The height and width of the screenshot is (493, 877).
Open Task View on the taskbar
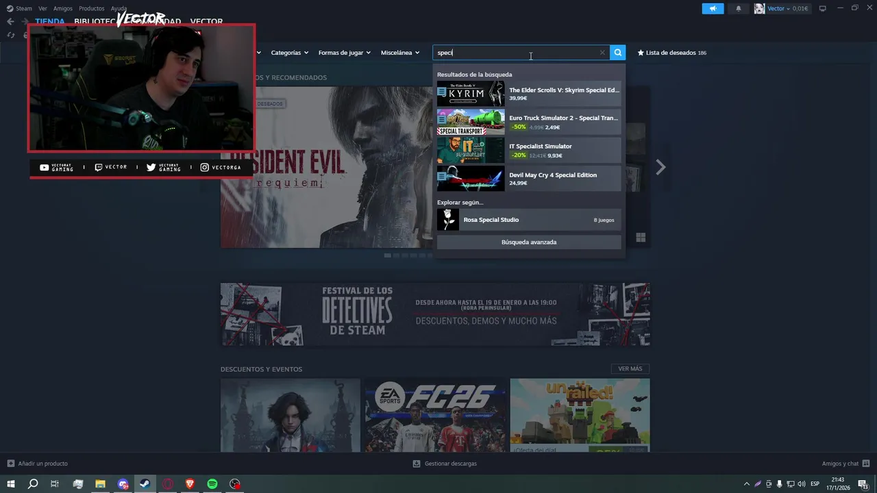tap(55, 484)
